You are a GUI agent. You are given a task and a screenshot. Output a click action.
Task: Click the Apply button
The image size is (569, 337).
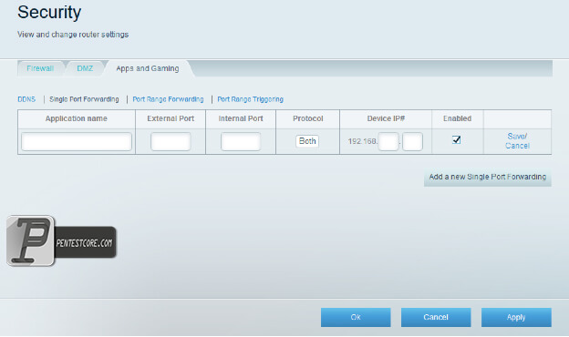(x=516, y=318)
